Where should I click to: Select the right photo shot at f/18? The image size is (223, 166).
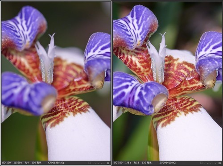(x=168, y=81)
